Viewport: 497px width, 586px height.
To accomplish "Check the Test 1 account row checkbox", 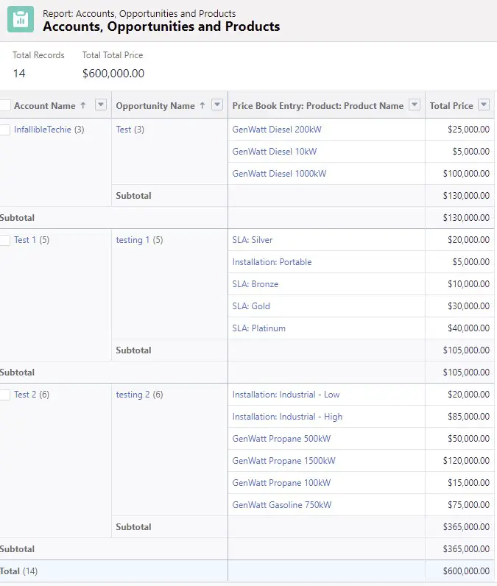I will (4, 240).
